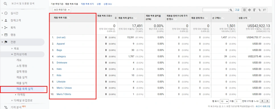Click the 기여 분석 icon
The width and height of the screenshot is (275, 109).
tap(6, 107)
